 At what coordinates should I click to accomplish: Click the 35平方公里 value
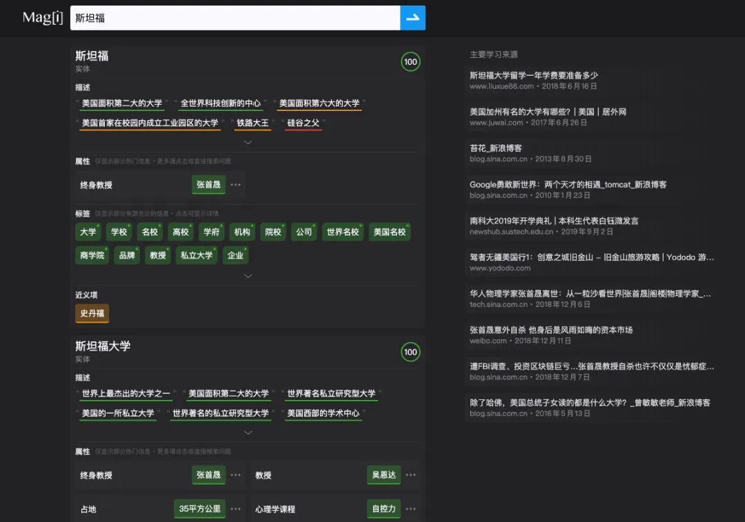pos(200,509)
